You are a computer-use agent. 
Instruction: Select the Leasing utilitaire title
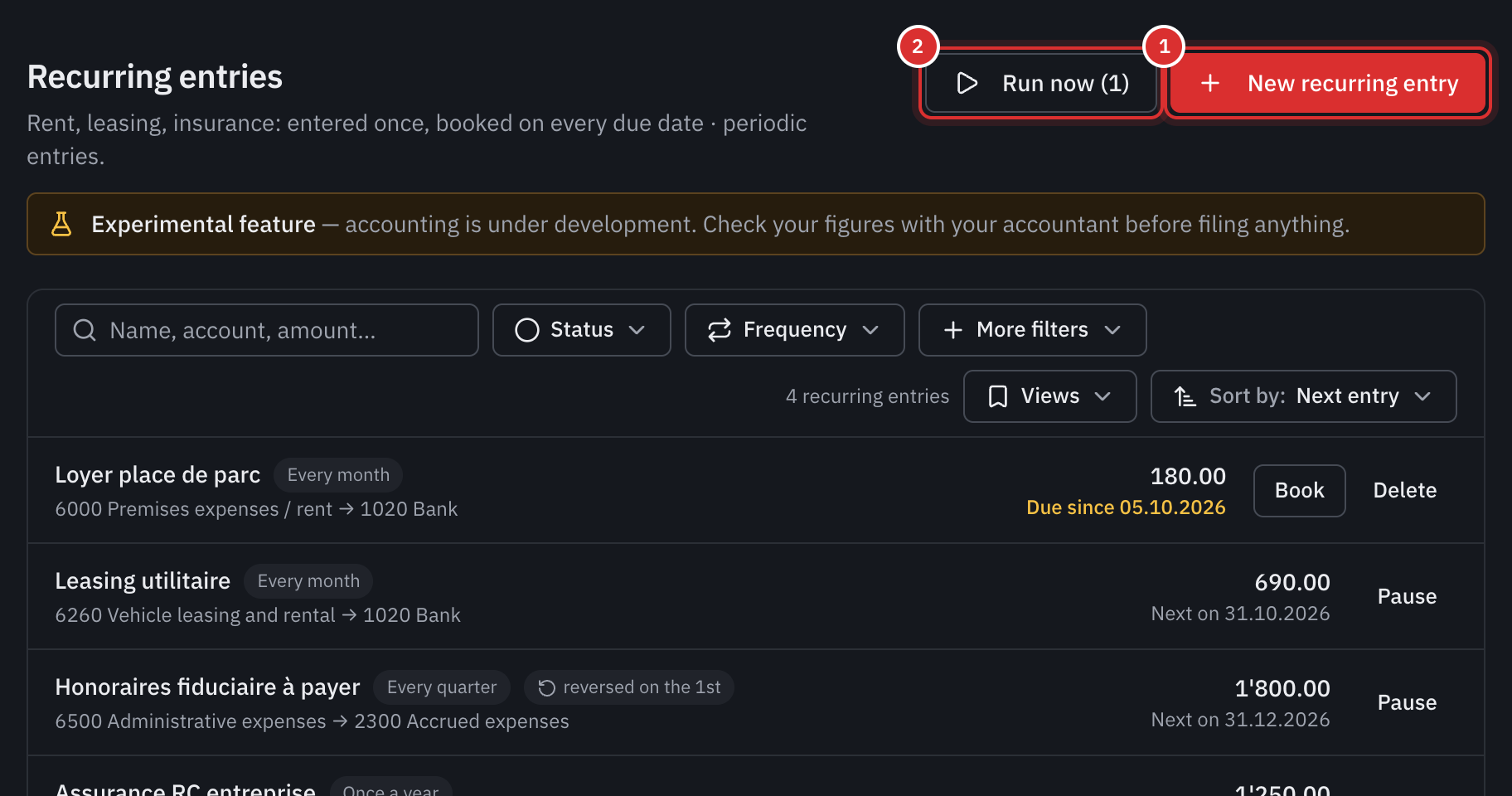coord(143,581)
